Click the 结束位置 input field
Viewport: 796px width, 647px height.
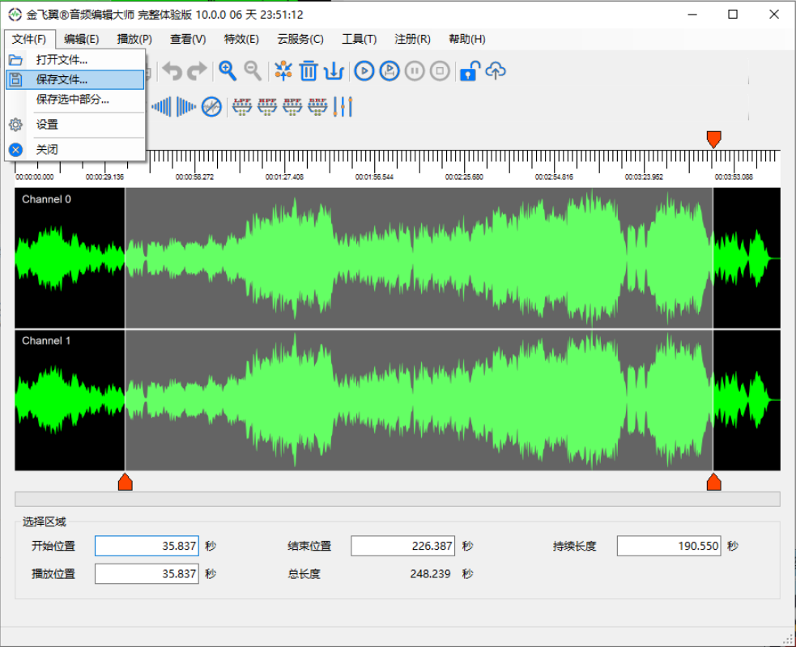pos(402,546)
